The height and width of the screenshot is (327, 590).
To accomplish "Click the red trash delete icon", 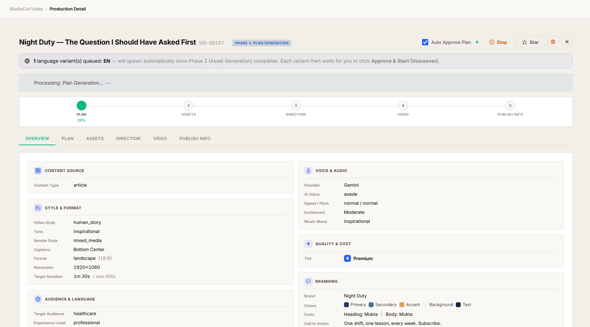I will coord(553,42).
